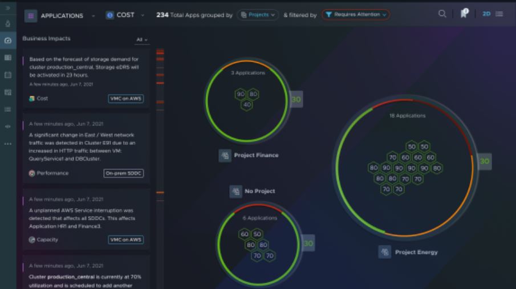Click the No Project icon
516x289 pixels.
[235, 191]
